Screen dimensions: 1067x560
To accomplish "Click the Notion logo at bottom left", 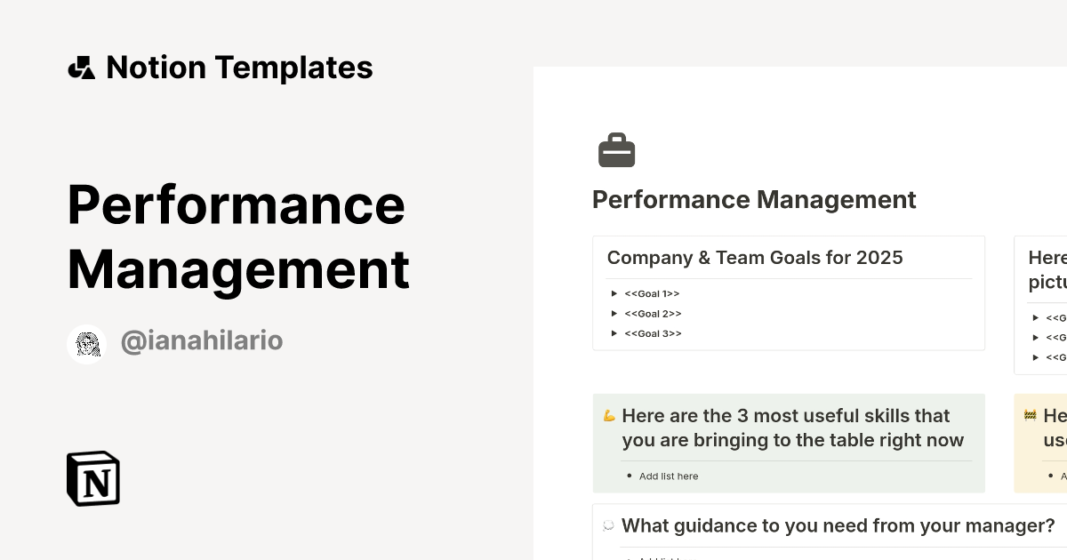I will click(x=92, y=478).
